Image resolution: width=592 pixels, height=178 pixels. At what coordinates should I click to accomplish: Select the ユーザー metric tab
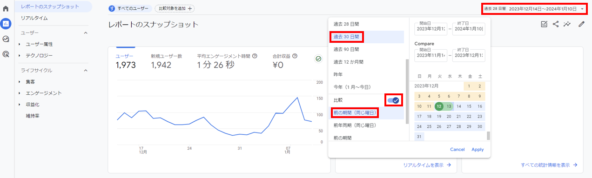[126, 61]
